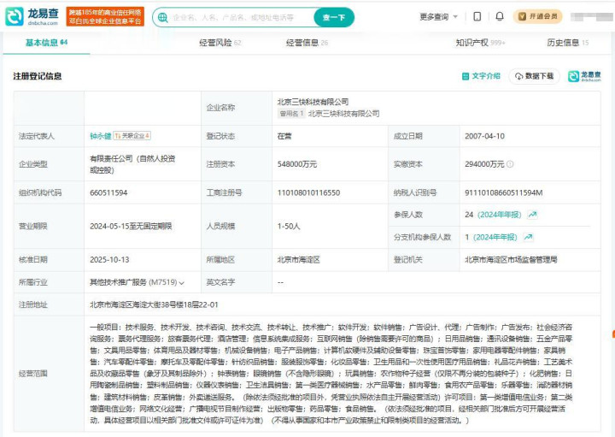Open the mobile app phone icon
This screenshot has width=615, height=437.
pyautogui.click(x=477, y=16)
